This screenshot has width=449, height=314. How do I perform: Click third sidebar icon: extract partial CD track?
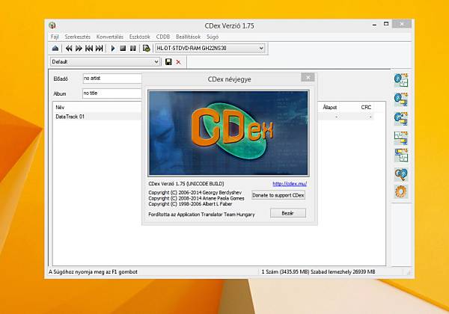tap(401, 118)
